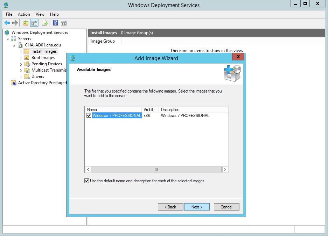This screenshot has width=328, height=236.
Task: Click the Multicast Transmissions folder icon
Action: tap(27, 70)
